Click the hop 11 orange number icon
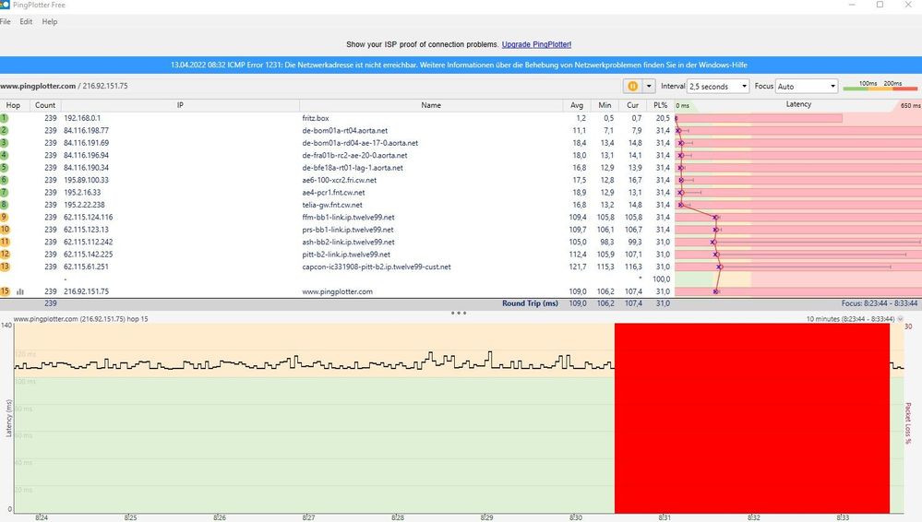This screenshot has height=522, width=922. (5, 242)
